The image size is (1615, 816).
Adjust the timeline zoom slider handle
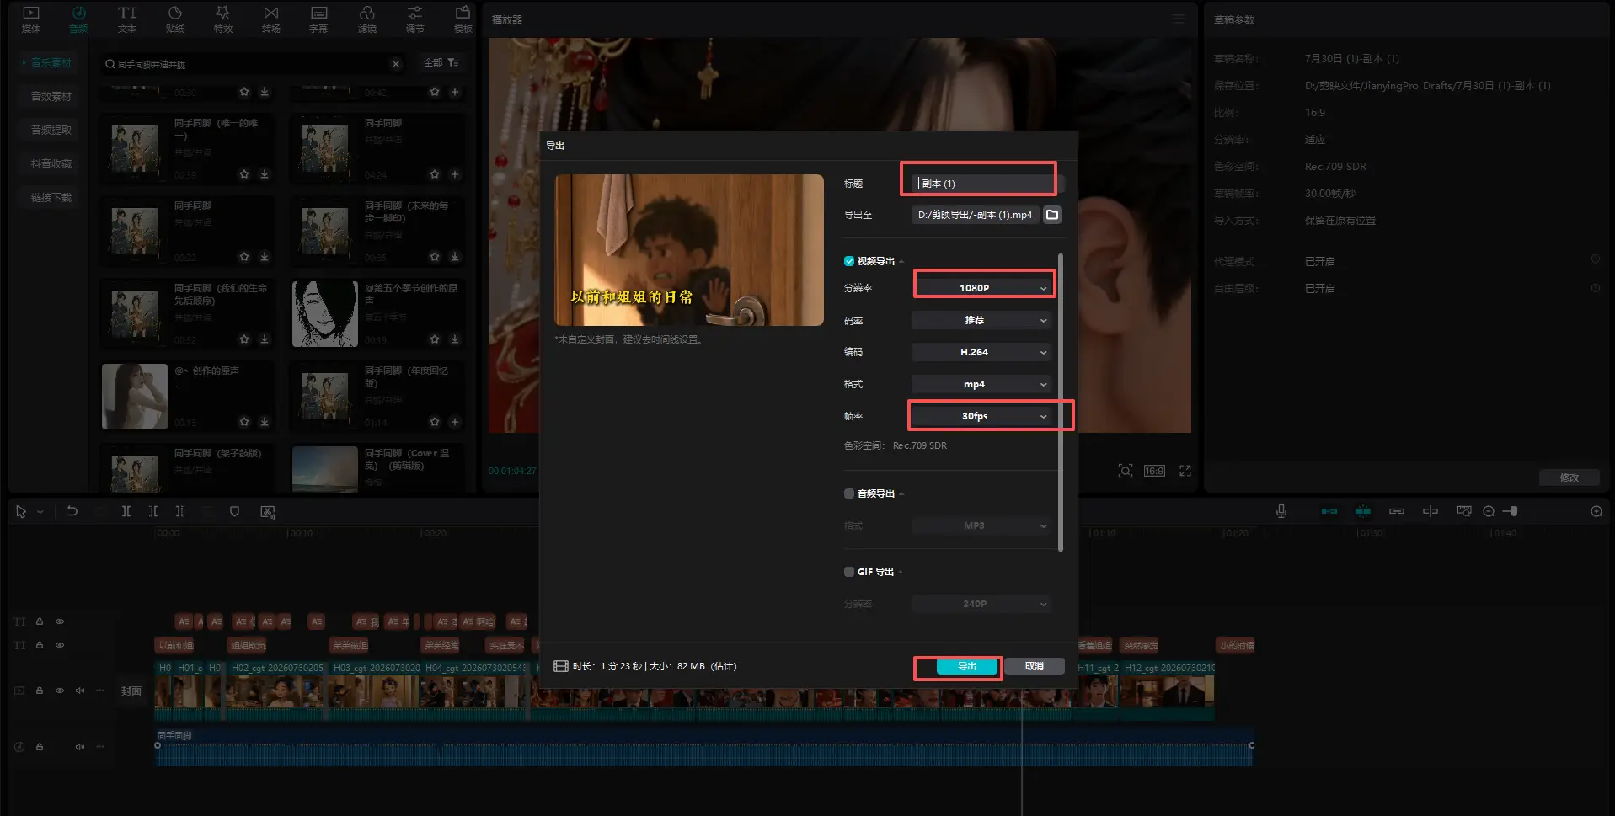[1514, 511]
